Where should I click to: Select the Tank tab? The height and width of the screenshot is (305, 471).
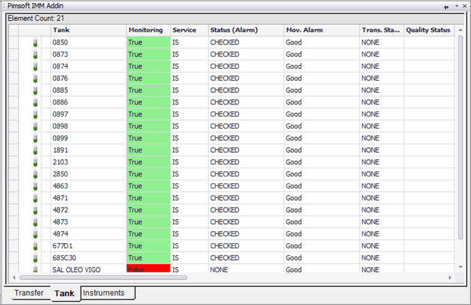tap(64, 294)
